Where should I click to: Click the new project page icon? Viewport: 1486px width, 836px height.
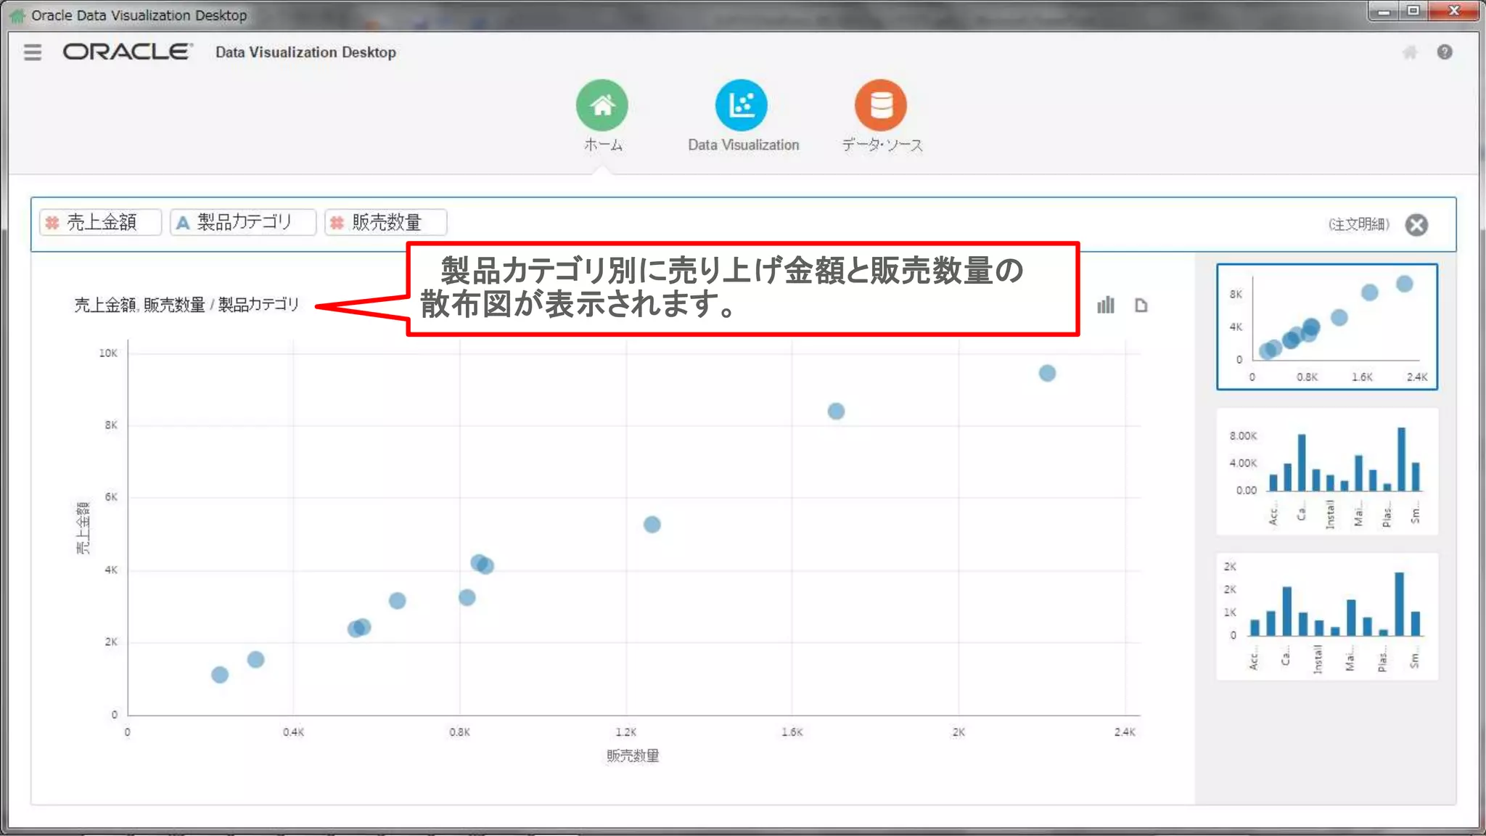(x=1141, y=306)
